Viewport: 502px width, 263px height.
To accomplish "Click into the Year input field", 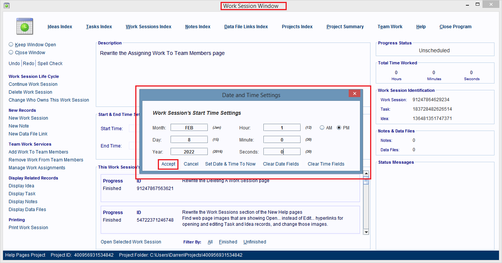I will (x=189, y=151).
